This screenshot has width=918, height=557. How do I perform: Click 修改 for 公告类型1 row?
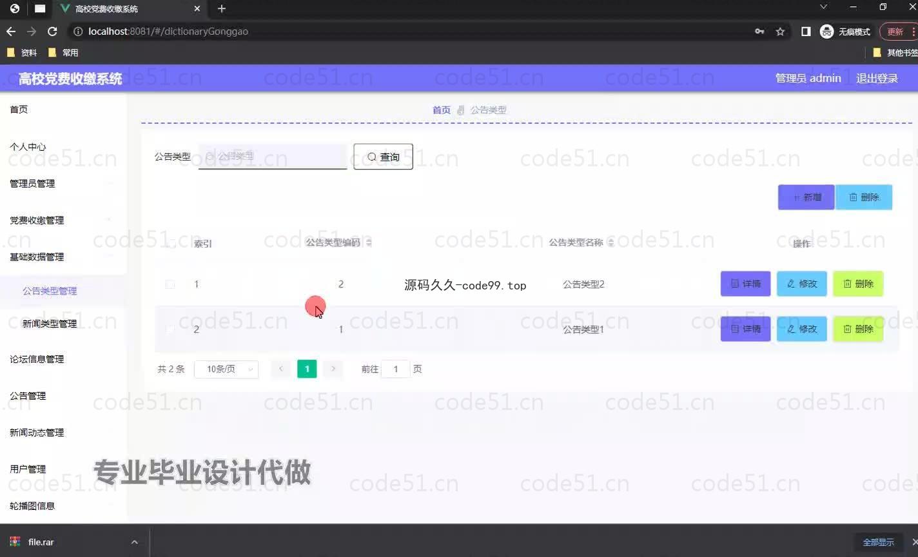tap(801, 329)
